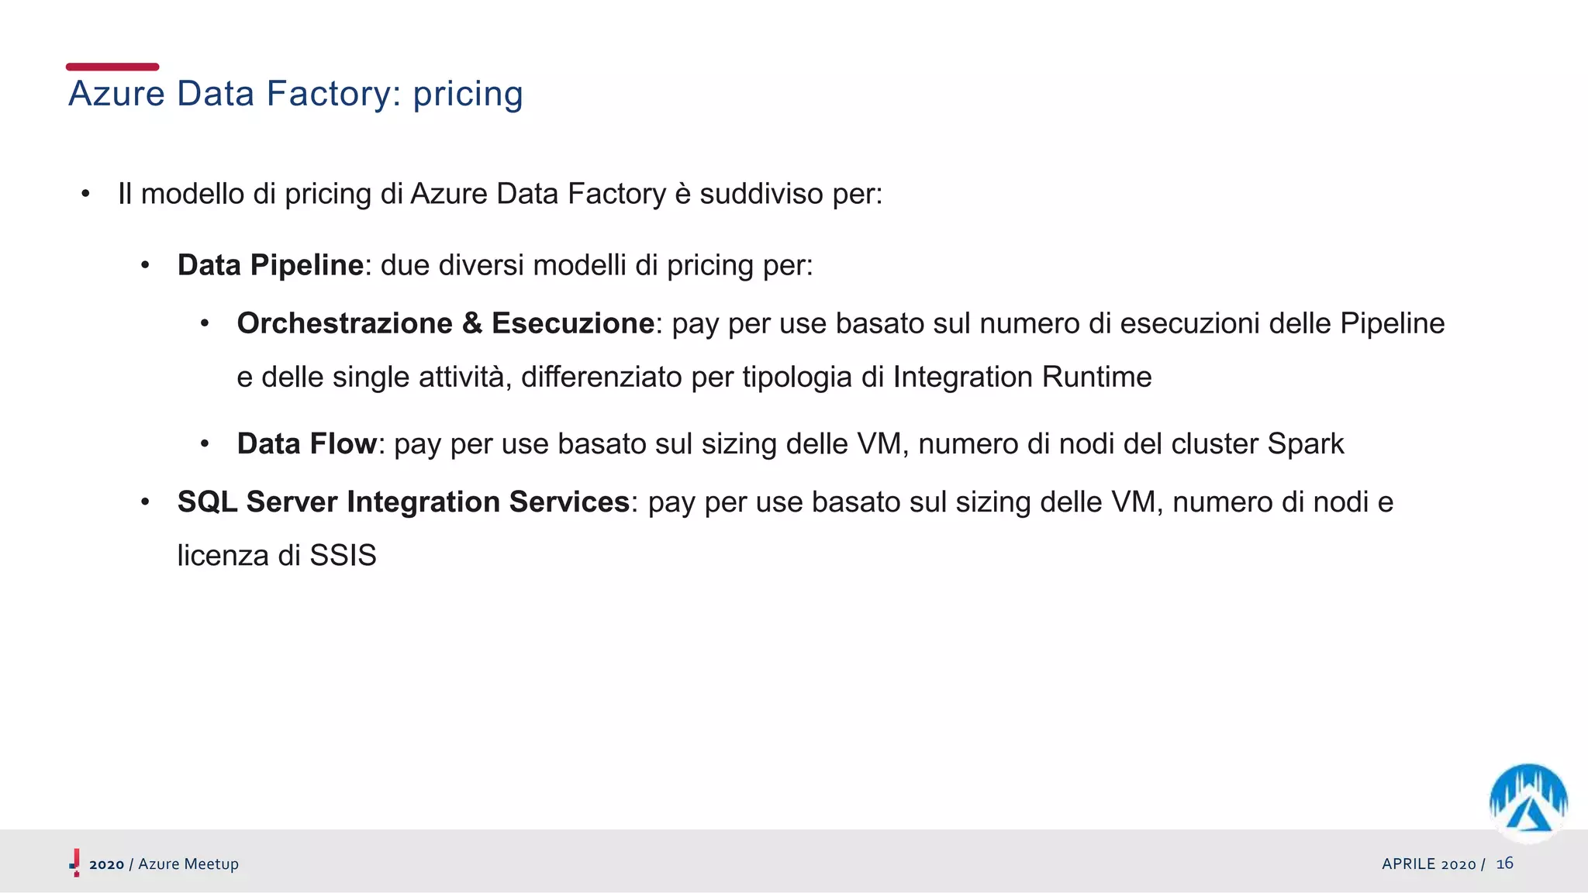Click the APRILE 2020 footer date

click(x=1429, y=864)
